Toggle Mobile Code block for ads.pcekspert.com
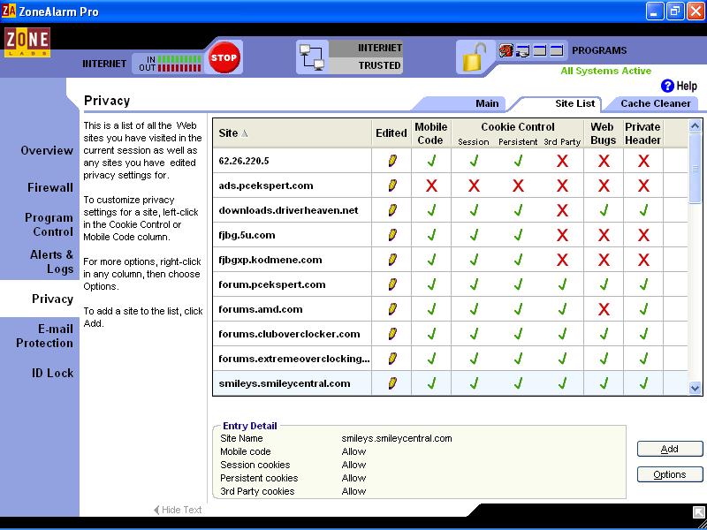This screenshot has width=707, height=530. pos(431,185)
